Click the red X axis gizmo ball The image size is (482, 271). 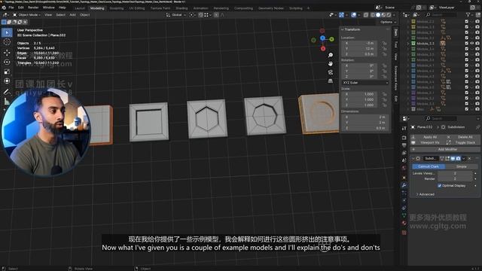coord(323,48)
